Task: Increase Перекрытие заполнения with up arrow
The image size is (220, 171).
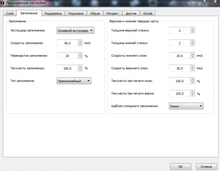Action: [80, 54]
